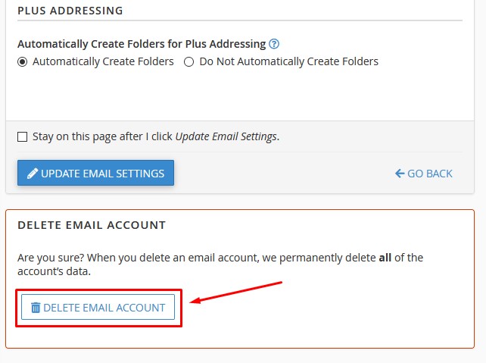Tick the Stay on this page checkbox
486x363 pixels.
(23, 137)
